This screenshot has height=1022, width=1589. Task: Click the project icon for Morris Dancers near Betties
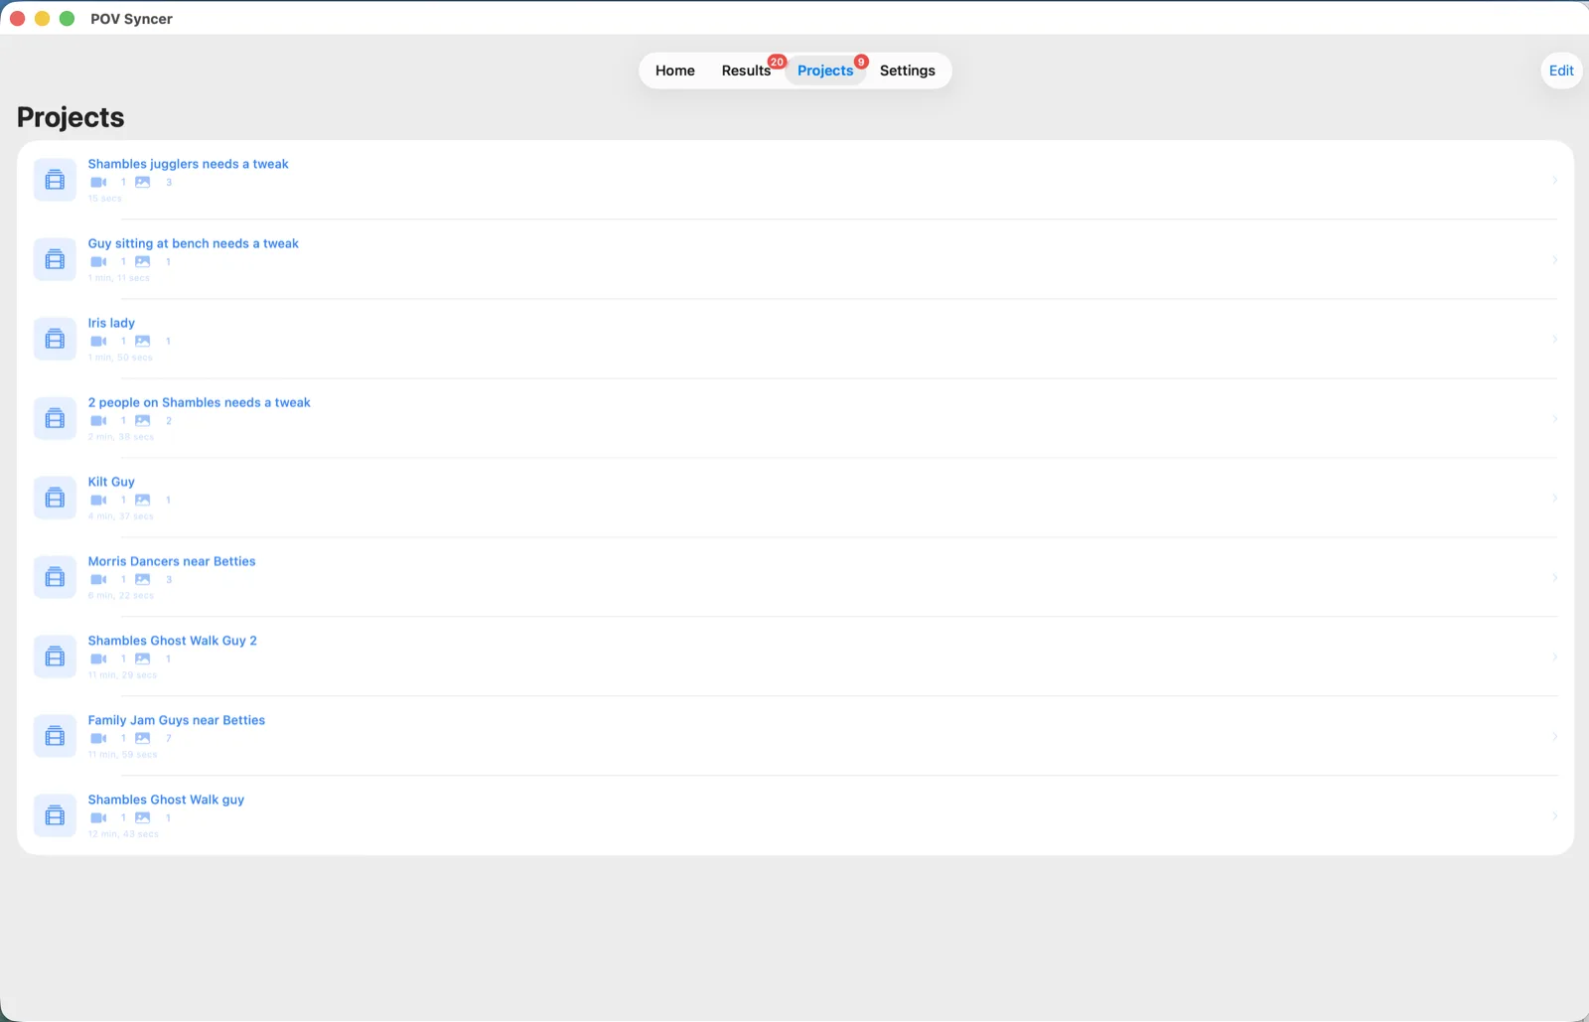click(55, 577)
